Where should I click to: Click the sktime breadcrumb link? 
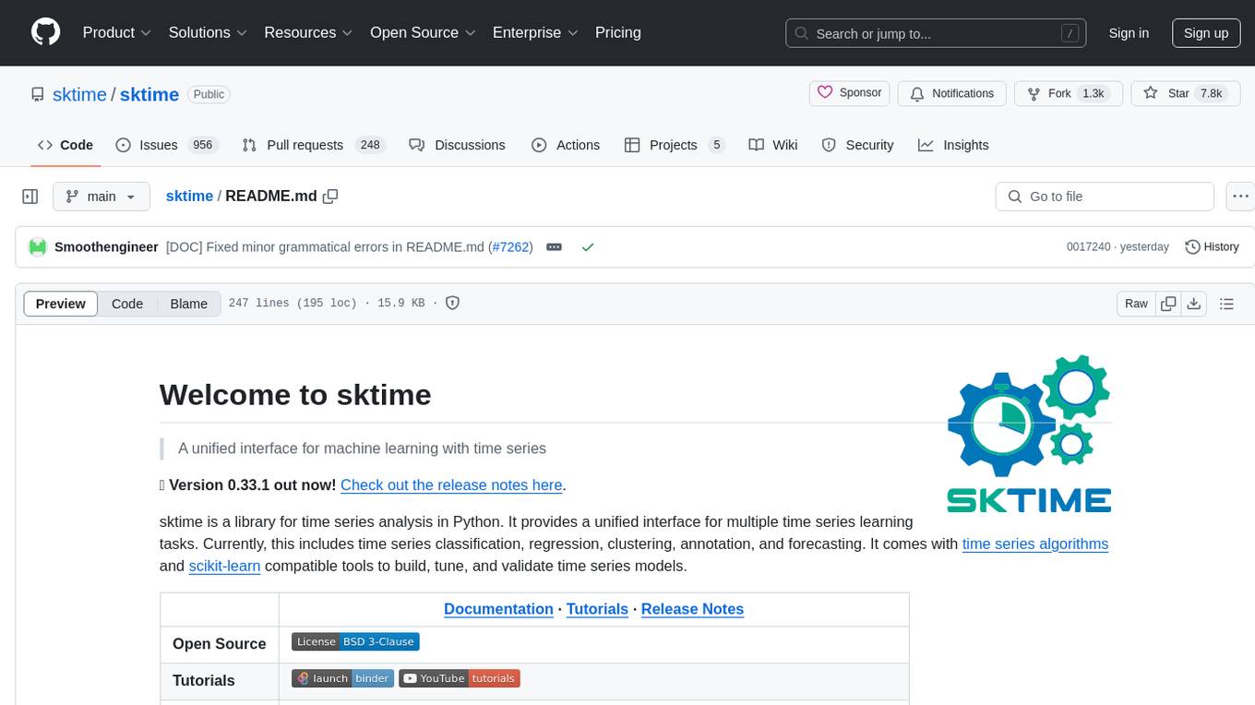[189, 196]
